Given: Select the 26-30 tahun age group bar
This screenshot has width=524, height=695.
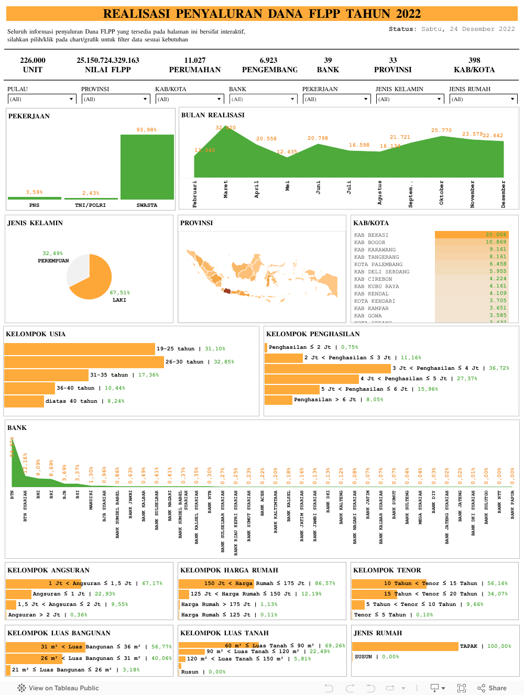Looking at the screenshot, I should 84,362.
